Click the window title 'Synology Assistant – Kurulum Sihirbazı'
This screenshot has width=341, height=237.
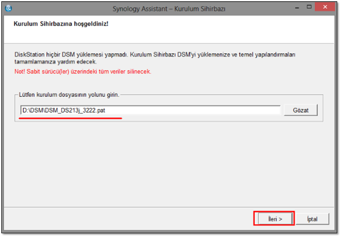point(169,9)
